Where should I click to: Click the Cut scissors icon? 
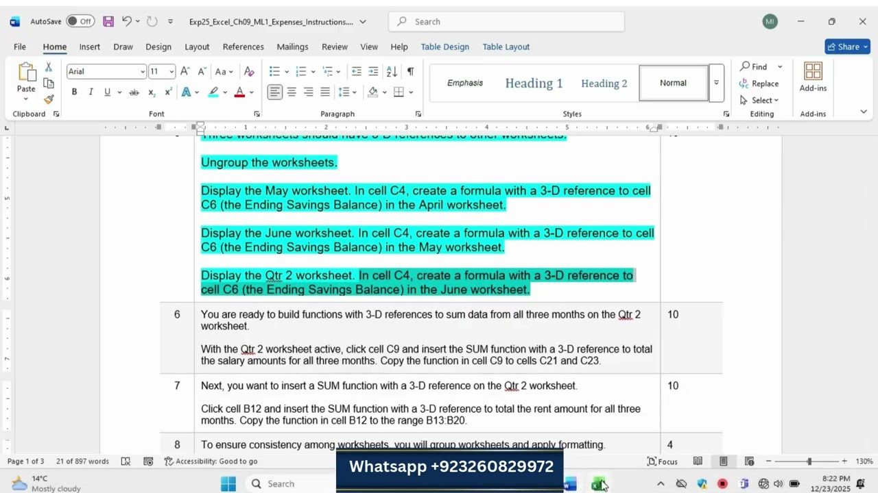(x=49, y=67)
